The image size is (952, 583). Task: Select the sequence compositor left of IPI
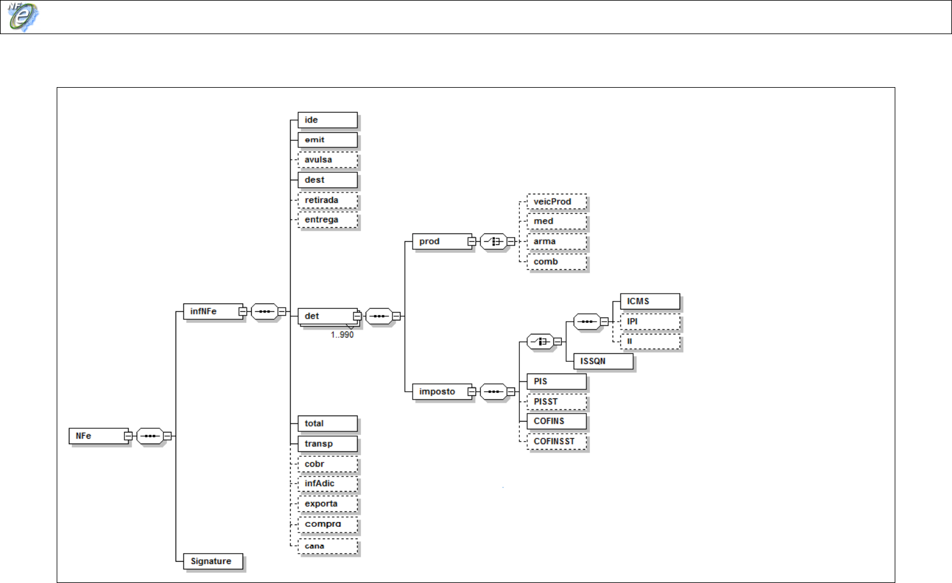pos(586,322)
